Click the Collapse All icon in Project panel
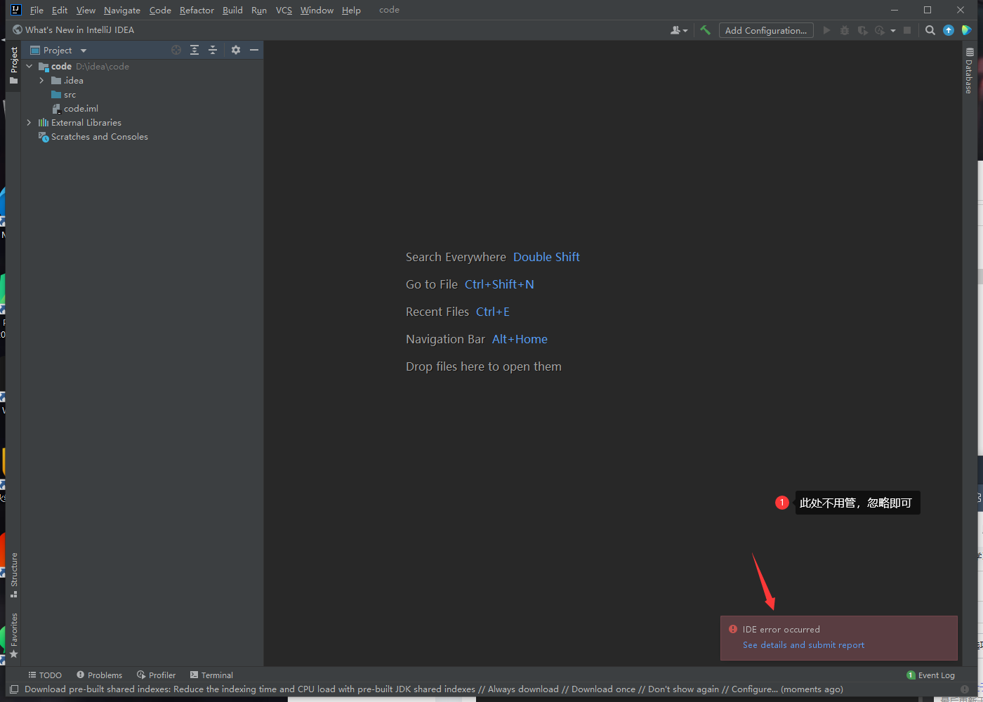Viewport: 983px width, 702px height. [x=213, y=50]
